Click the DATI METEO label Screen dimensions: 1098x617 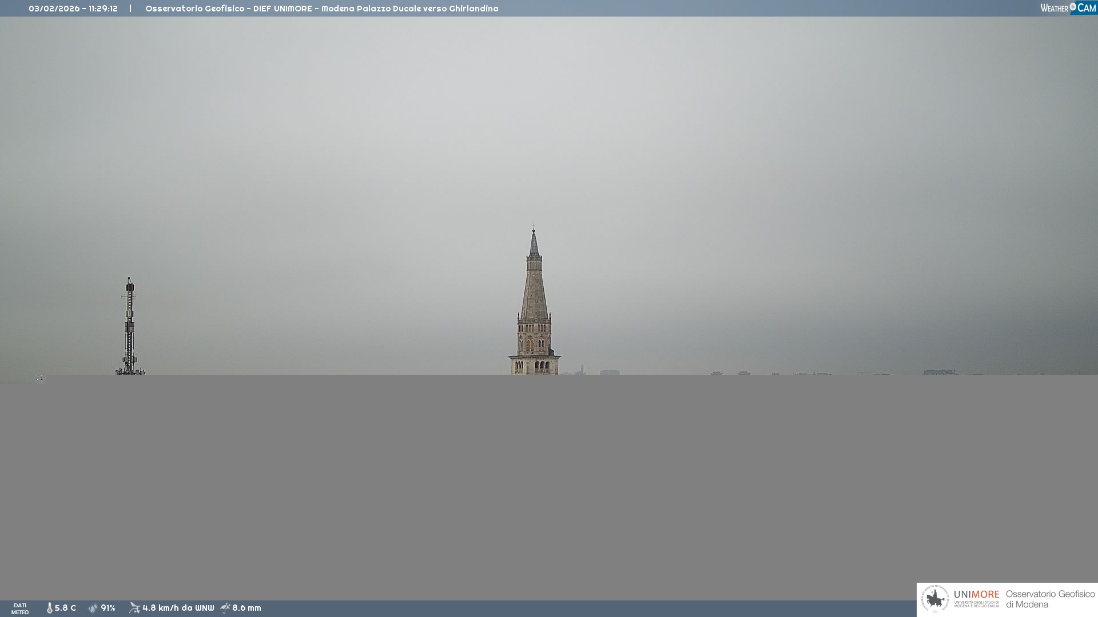(20, 608)
